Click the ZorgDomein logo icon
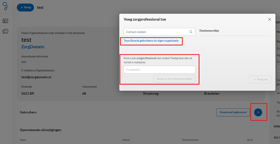Viewport: 280px width, 144px height. 6,6
